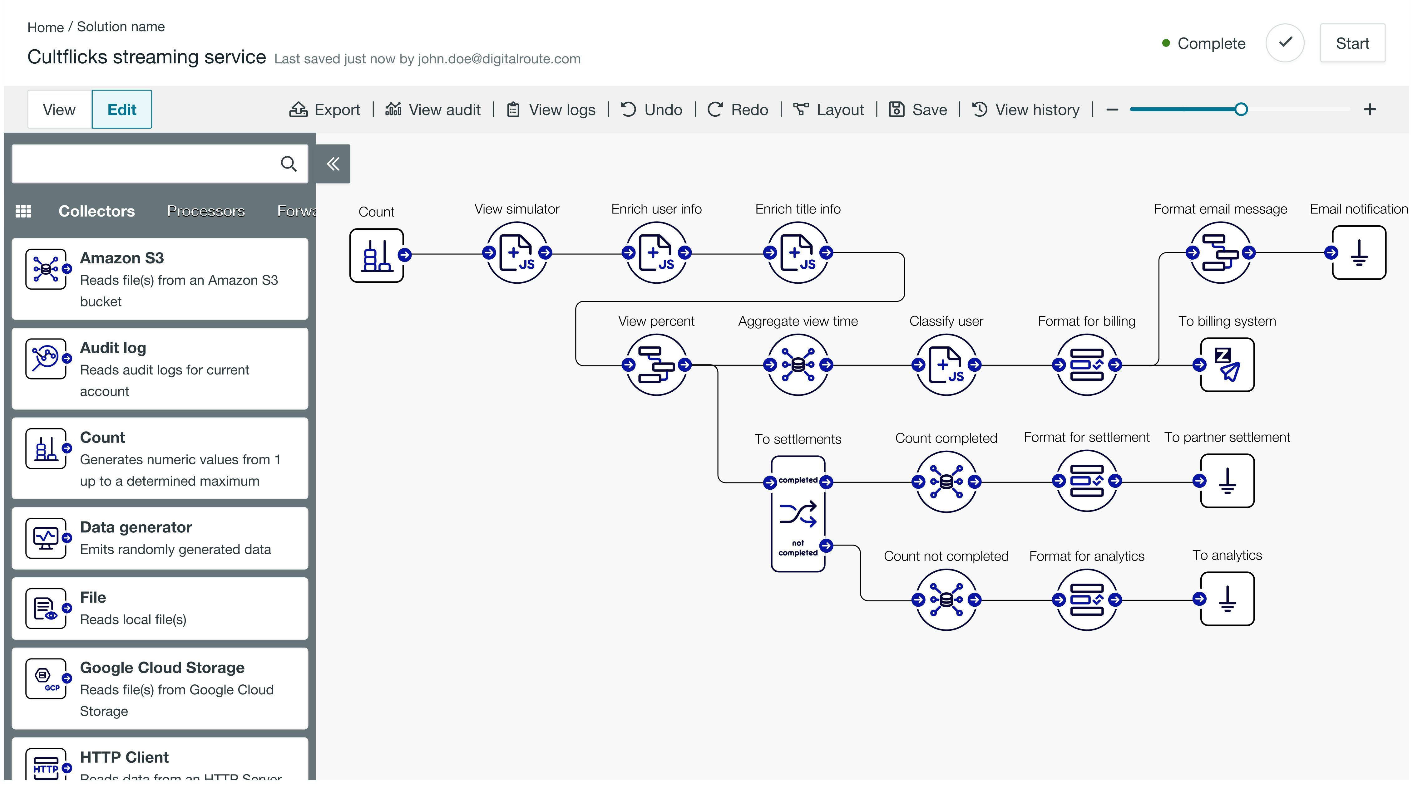Screen dimensions: 1413x788
Task: Click the Email notification forwarder node
Action: [1359, 253]
